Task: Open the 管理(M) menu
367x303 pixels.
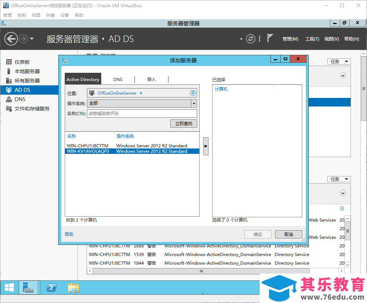Action: tap(290, 39)
